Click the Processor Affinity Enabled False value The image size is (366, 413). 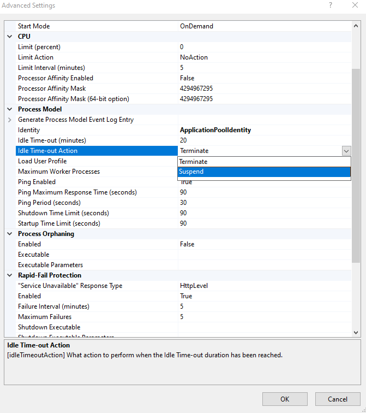click(x=187, y=78)
